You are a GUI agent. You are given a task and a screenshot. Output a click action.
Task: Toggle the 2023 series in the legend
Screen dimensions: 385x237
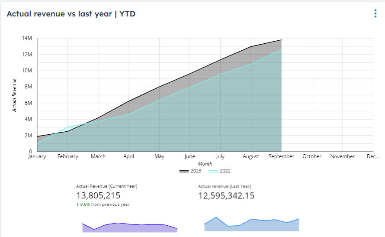(x=190, y=171)
